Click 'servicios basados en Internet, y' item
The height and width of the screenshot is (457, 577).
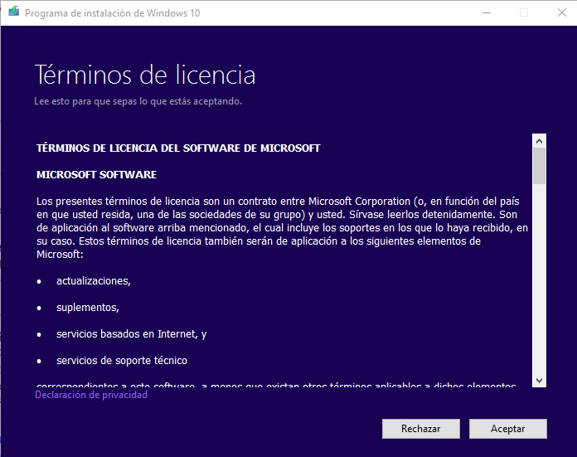coord(131,334)
